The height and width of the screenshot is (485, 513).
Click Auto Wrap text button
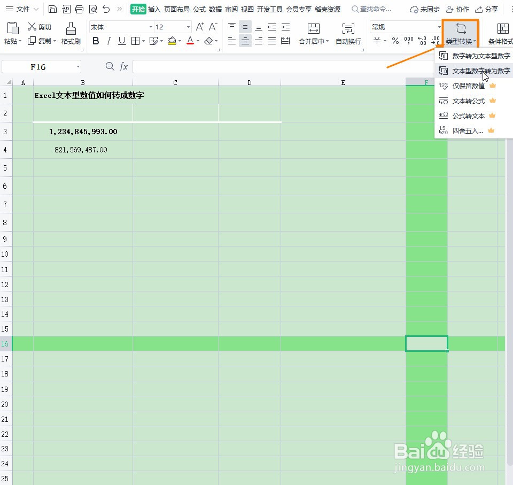[x=348, y=33]
